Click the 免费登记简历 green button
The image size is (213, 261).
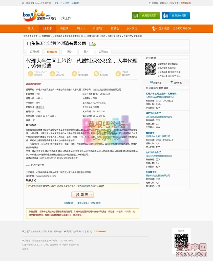tap(146, 15)
